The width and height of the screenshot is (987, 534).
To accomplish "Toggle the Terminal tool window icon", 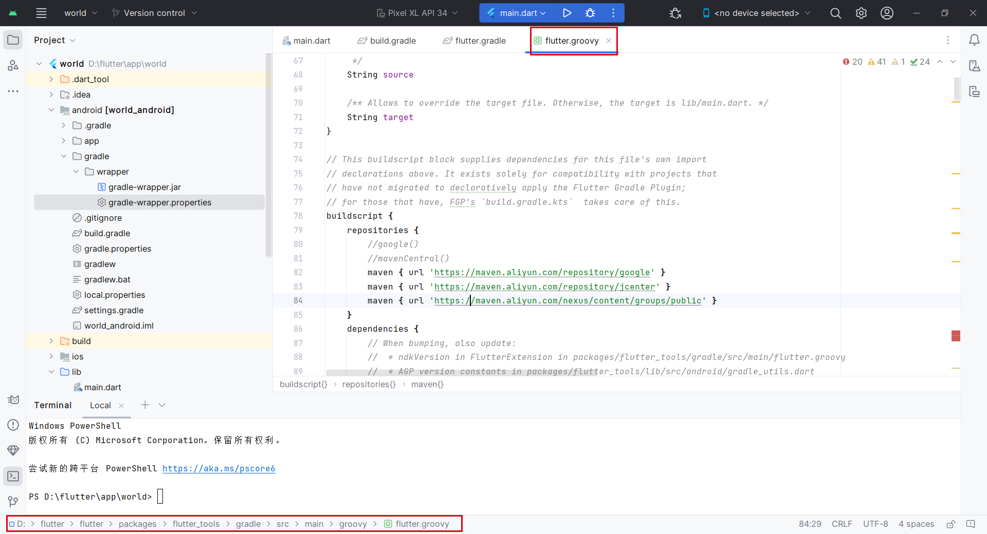I will click(13, 476).
